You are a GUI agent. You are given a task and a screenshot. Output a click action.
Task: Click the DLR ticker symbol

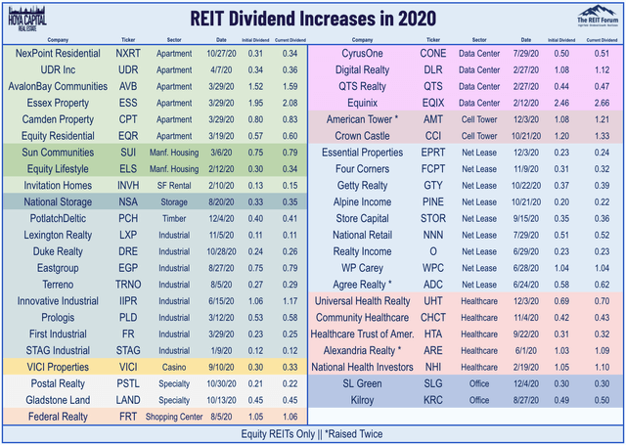point(433,69)
